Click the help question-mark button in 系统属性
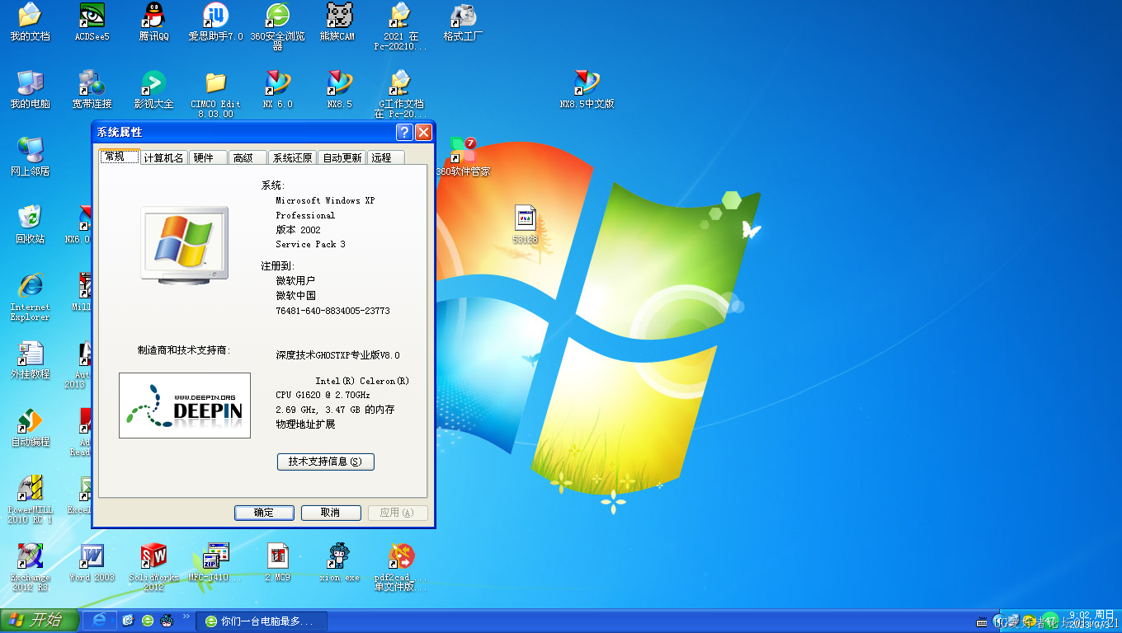 tap(404, 133)
